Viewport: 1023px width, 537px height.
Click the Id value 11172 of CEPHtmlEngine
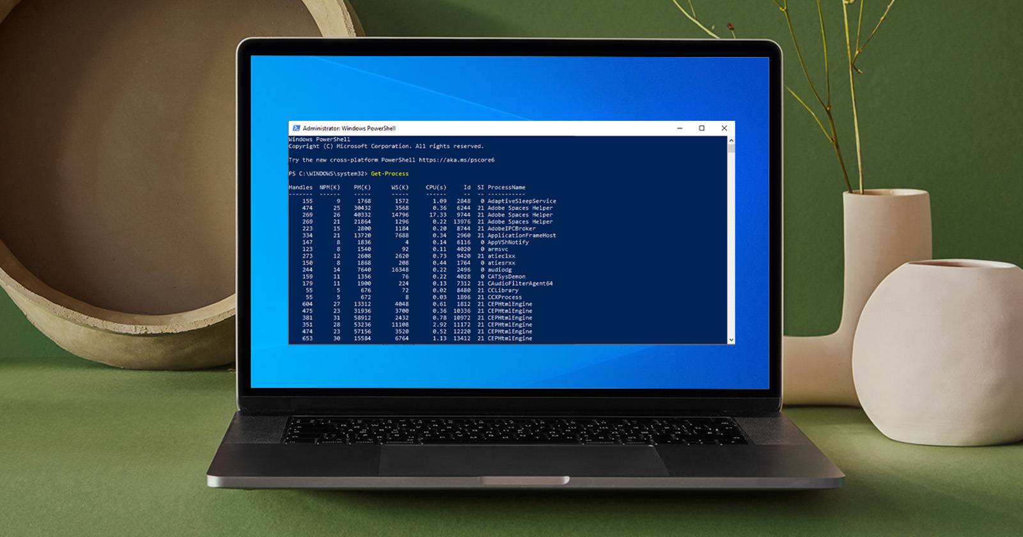(x=462, y=325)
